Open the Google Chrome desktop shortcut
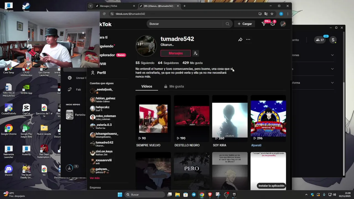Image resolution: width=354 pixels, height=199 pixels. (x=9, y=130)
